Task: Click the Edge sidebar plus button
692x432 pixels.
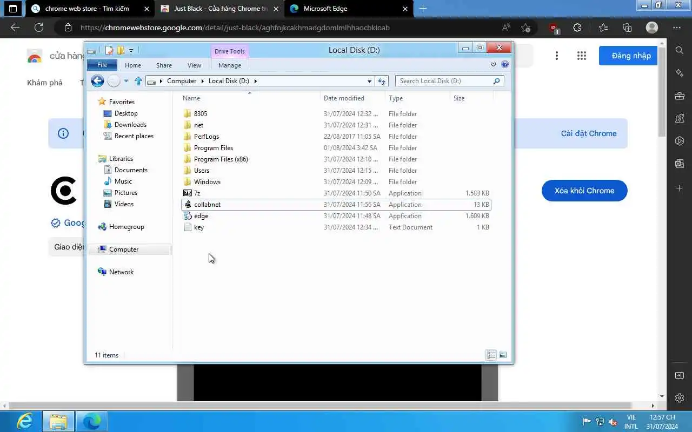Action: (x=680, y=188)
